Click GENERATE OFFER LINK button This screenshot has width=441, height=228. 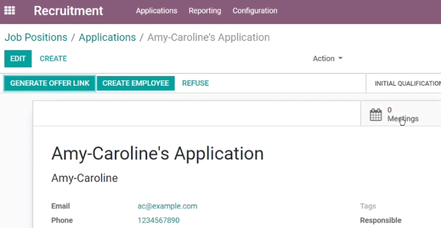click(50, 83)
